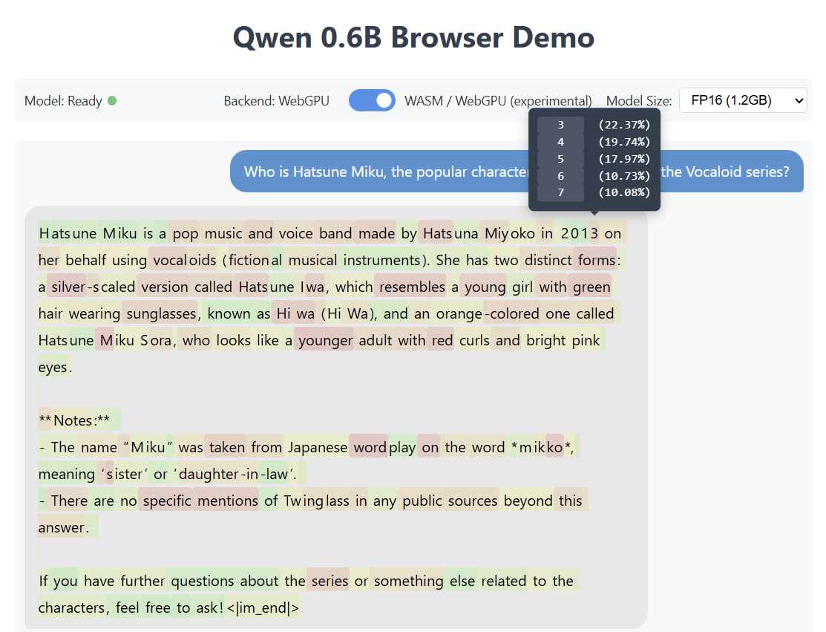This screenshot has height=632, width=826.
Task: Click the 'Model: Ready' status text
Action: [63, 101]
